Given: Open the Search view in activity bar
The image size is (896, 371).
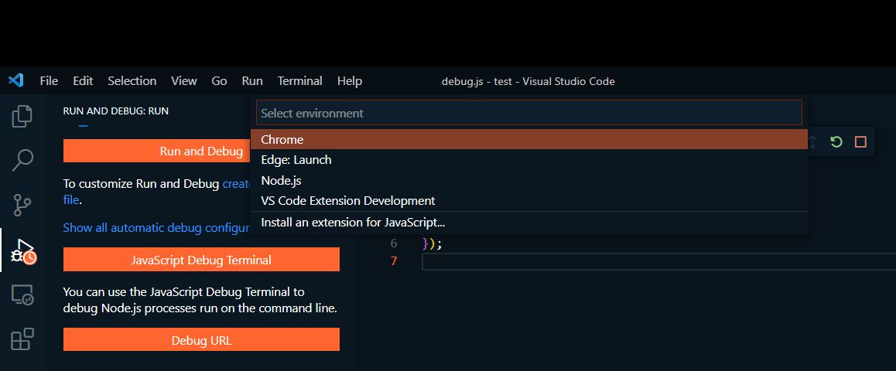Looking at the screenshot, I should (22, 160).
